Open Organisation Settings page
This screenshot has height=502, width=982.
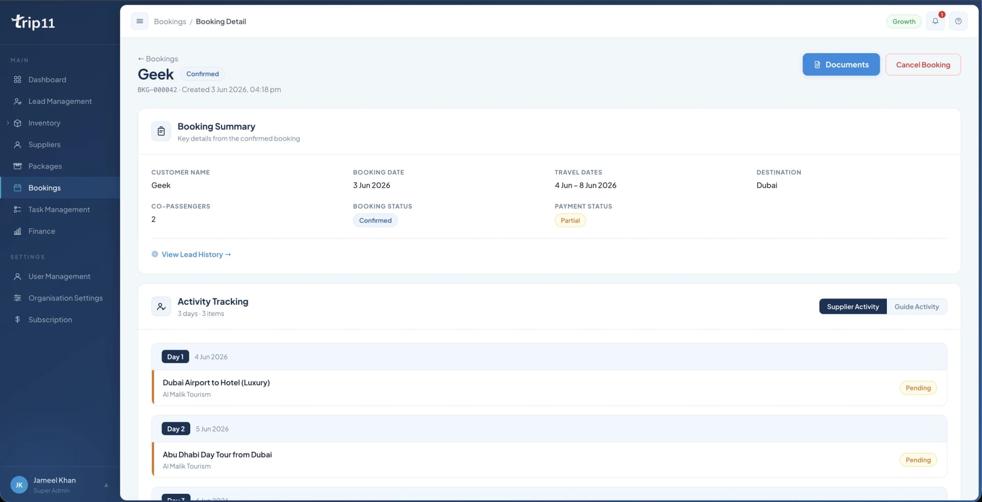[60, 298]
